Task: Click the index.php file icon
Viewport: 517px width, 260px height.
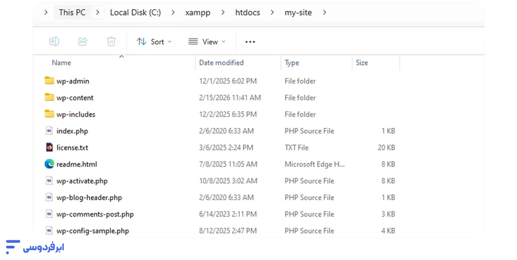Action: [x=49, y=131]
